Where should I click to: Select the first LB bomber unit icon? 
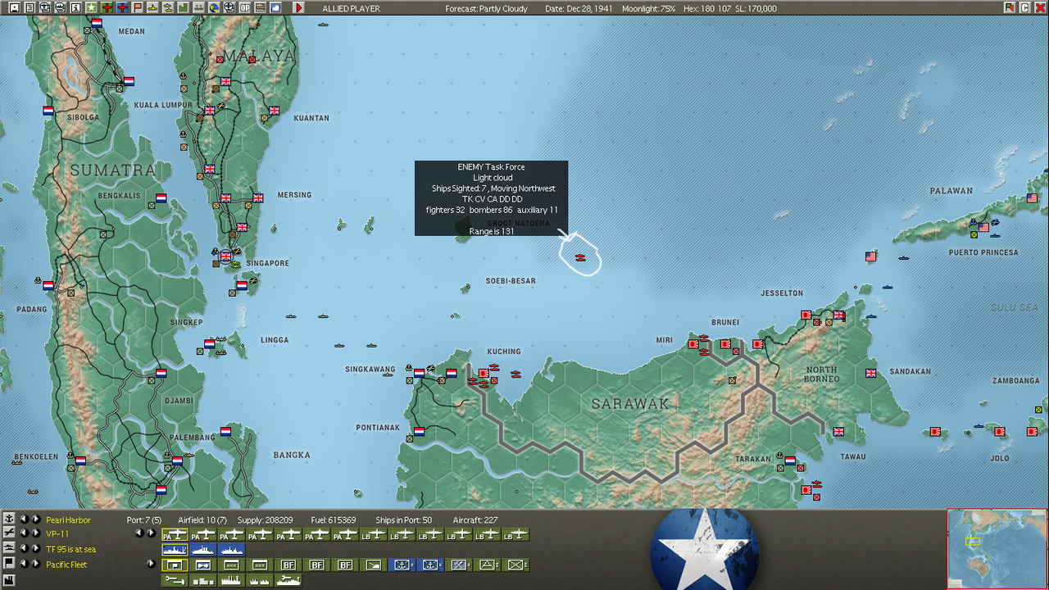[x=374, y=534]
